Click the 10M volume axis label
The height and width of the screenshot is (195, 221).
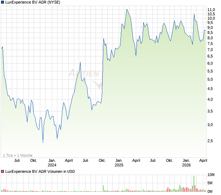(x=211, y=175)
